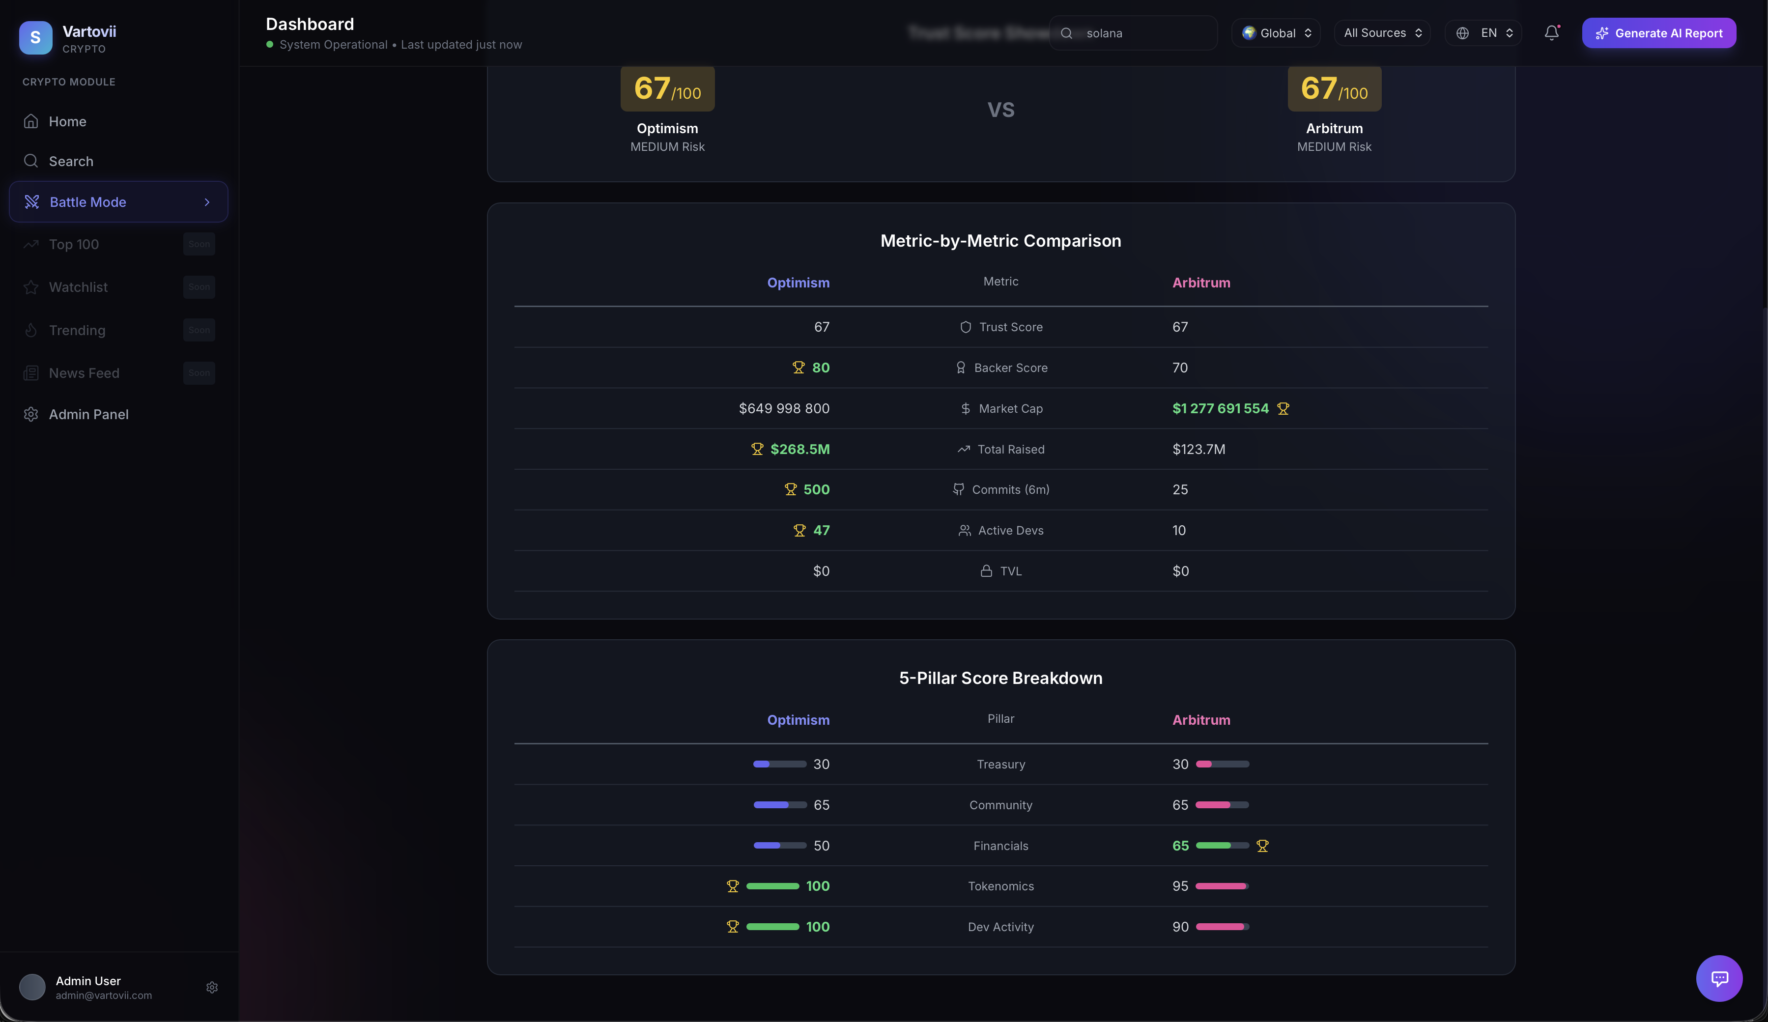
Task: Click the Market Cap winner trophy icon
Action: point(1283,408)
